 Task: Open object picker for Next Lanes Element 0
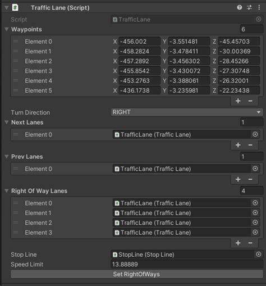[x=255, y=134]
